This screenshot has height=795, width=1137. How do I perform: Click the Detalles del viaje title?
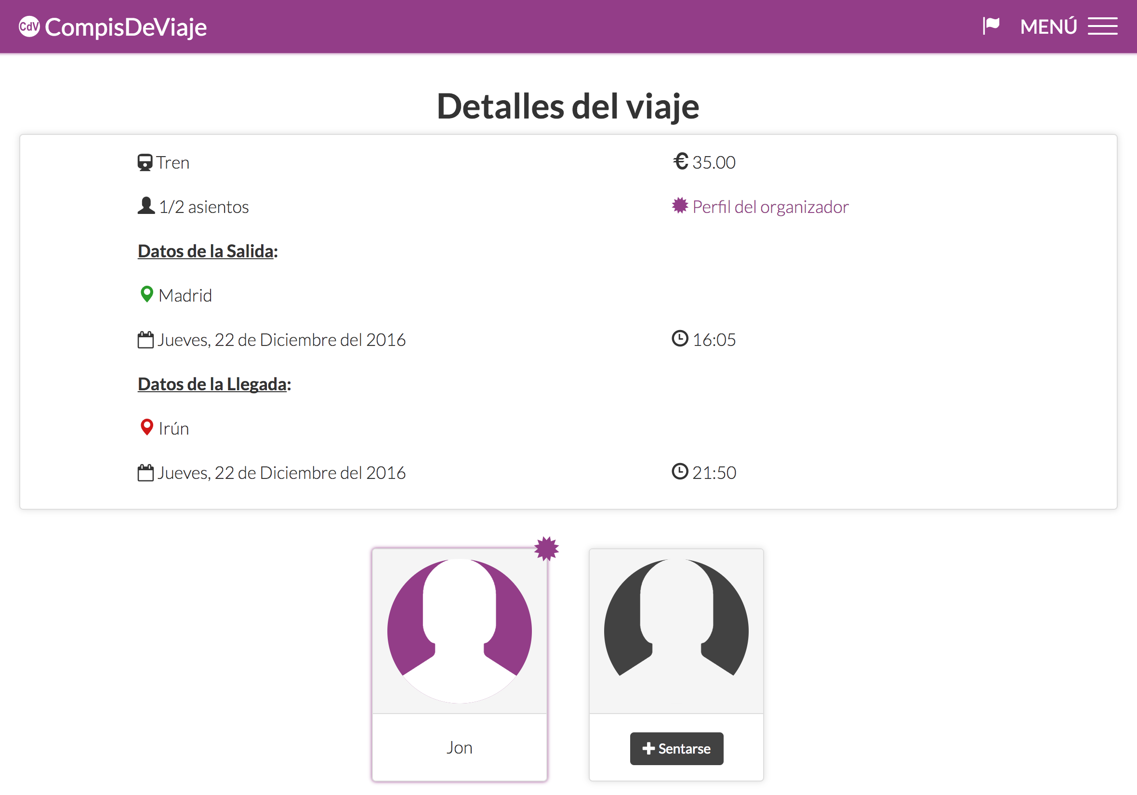click(568, 107)
